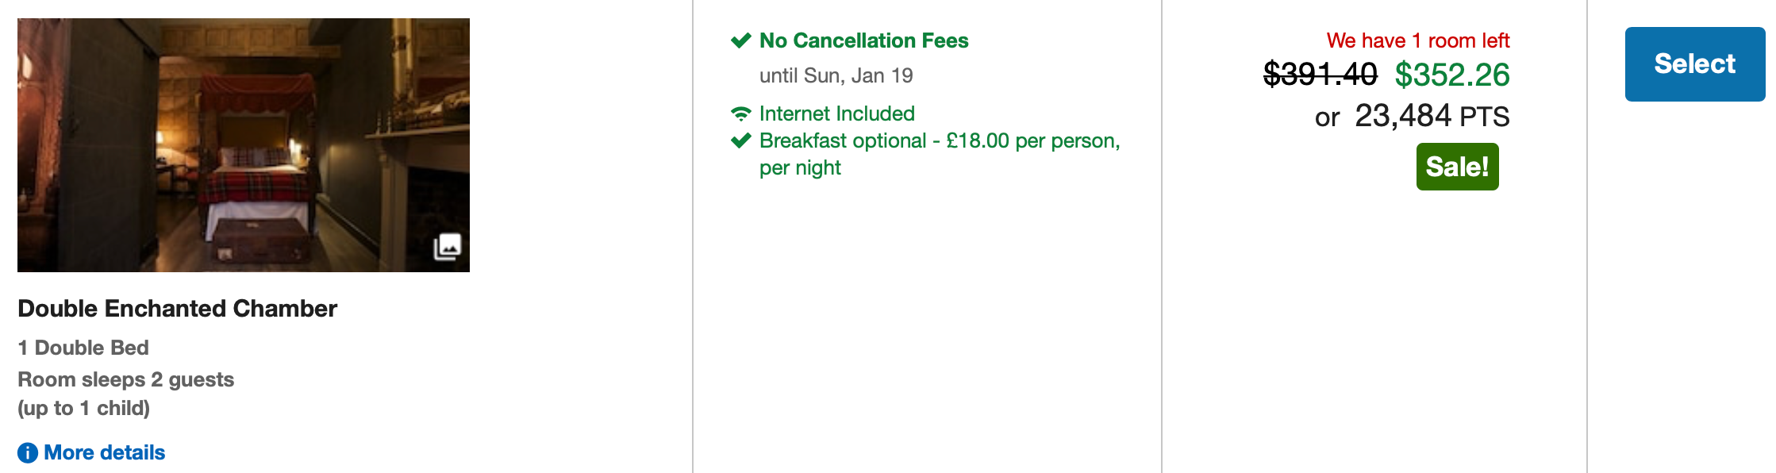Viewport: 1776px width, 473px height.
Task: Click the green Sale! badge
Action: pos(1457,167)
